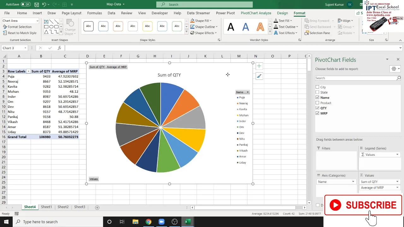Open Sum of QTY field dropdown in Values
Image resolution: width=404 pixels, height=227 pixels.
[397, 182]
